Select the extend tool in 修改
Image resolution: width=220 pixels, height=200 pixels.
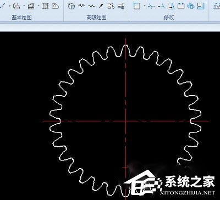(x=161, y=7)
